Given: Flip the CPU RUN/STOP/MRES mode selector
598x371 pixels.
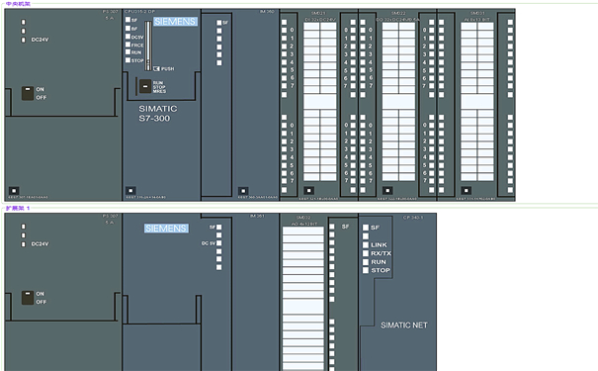Looking at the screenshot, I should click(x=145, y=87).
